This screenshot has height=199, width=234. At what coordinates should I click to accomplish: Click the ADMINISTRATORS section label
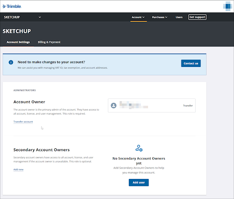click(x=25, y=90)
